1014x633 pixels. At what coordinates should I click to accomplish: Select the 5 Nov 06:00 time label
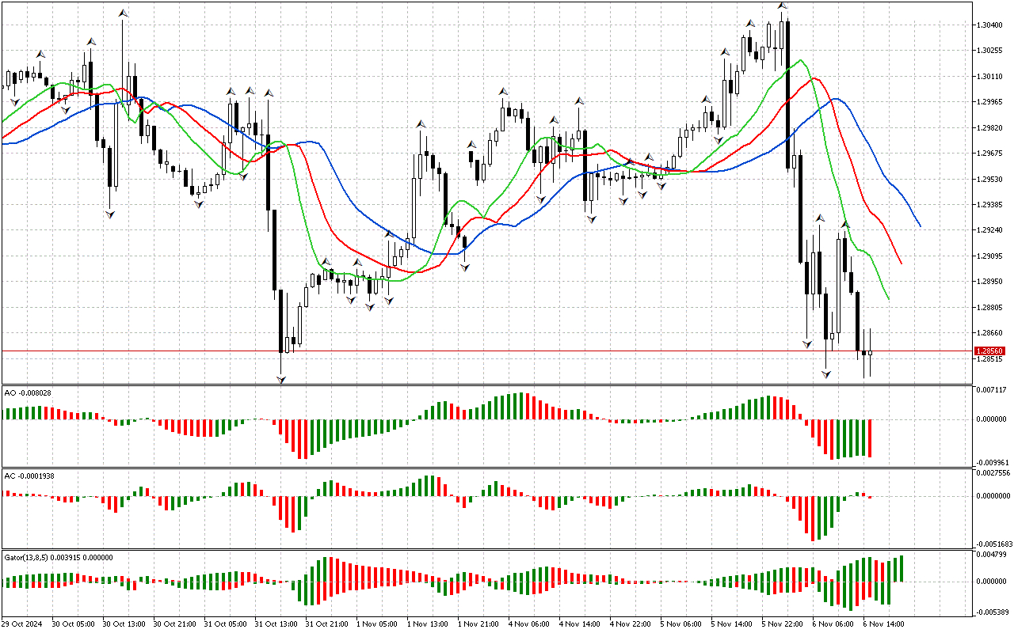[x=682, y=624]
